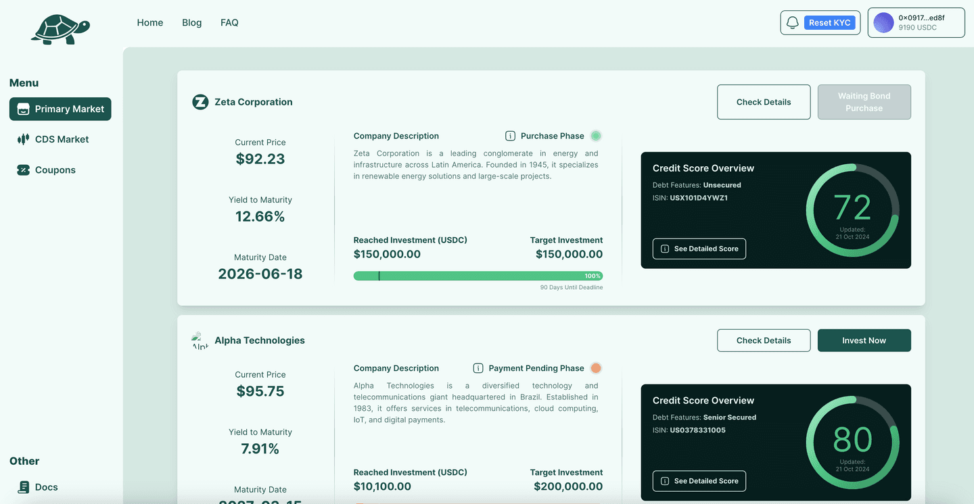
Task: Click info icon in Zeta See Detailed Score
Action: (665, 249)
